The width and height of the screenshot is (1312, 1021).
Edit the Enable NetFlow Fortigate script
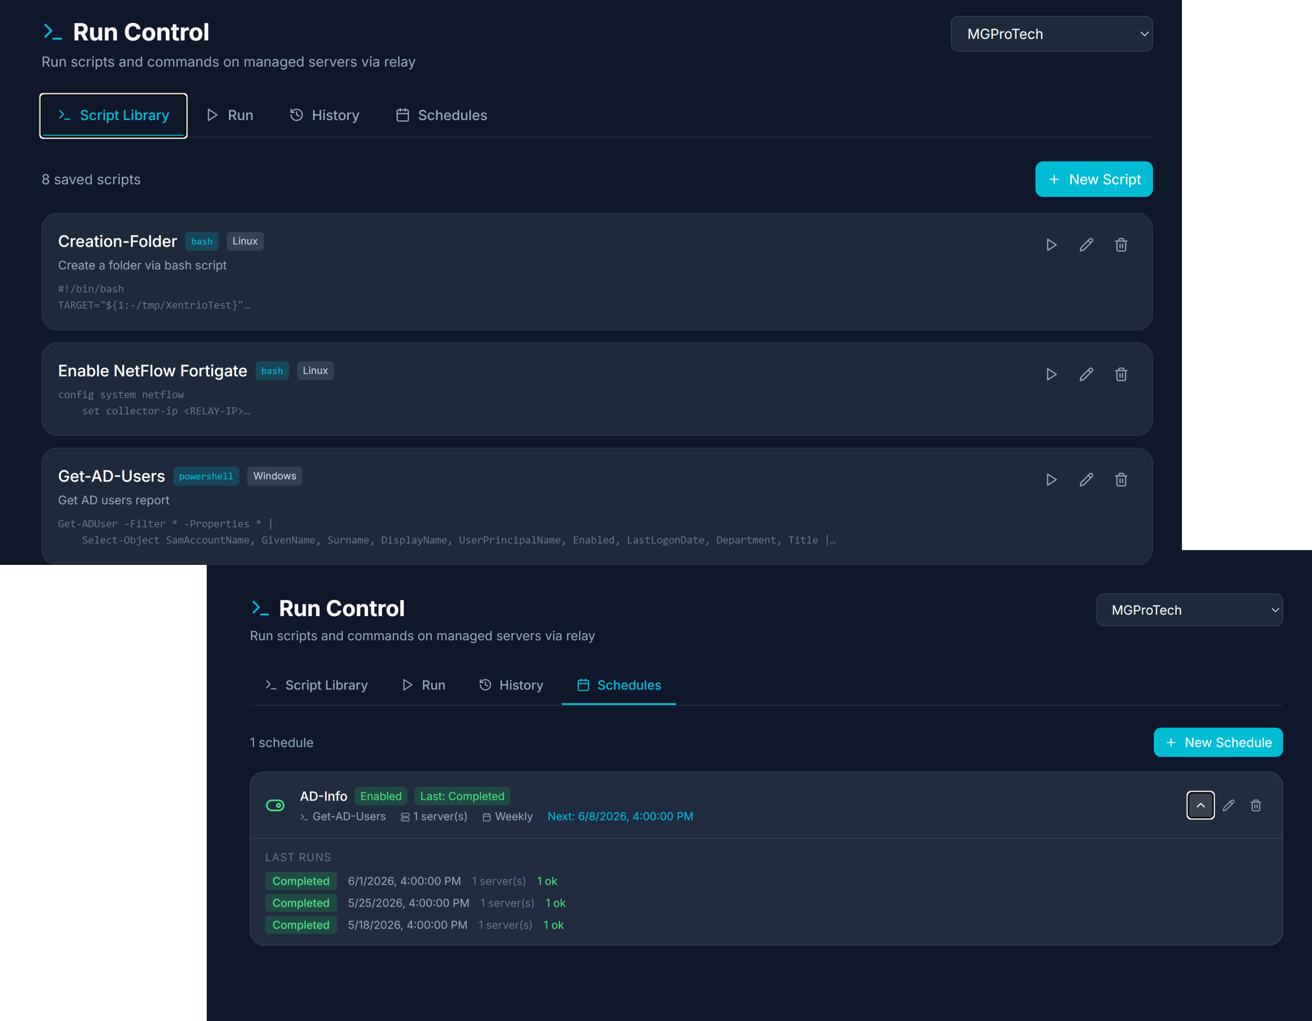(1086, 374)
